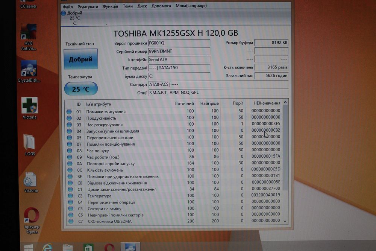
Task: Open the Файл menu
Action: tap(68, 6)
